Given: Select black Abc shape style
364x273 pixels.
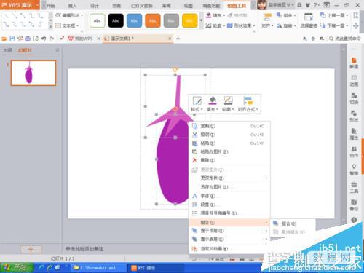Looking at the screenshot, I should (116, 20).
